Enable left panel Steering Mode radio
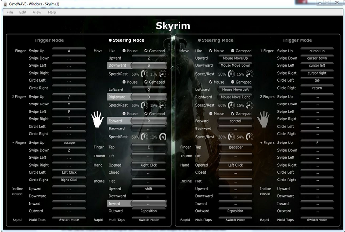The height and width of the screenshot is (232, 345). (110, 41)
